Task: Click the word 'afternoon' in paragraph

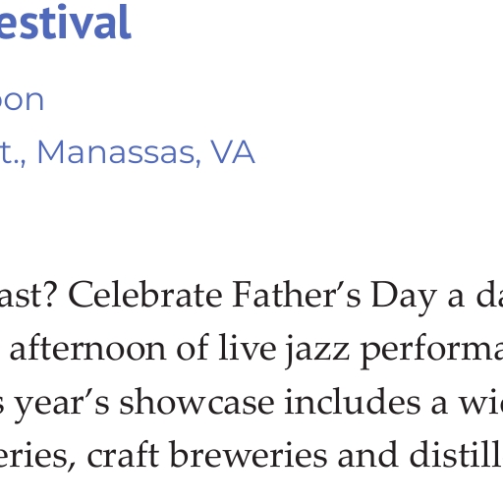Action: click(87, 349)
